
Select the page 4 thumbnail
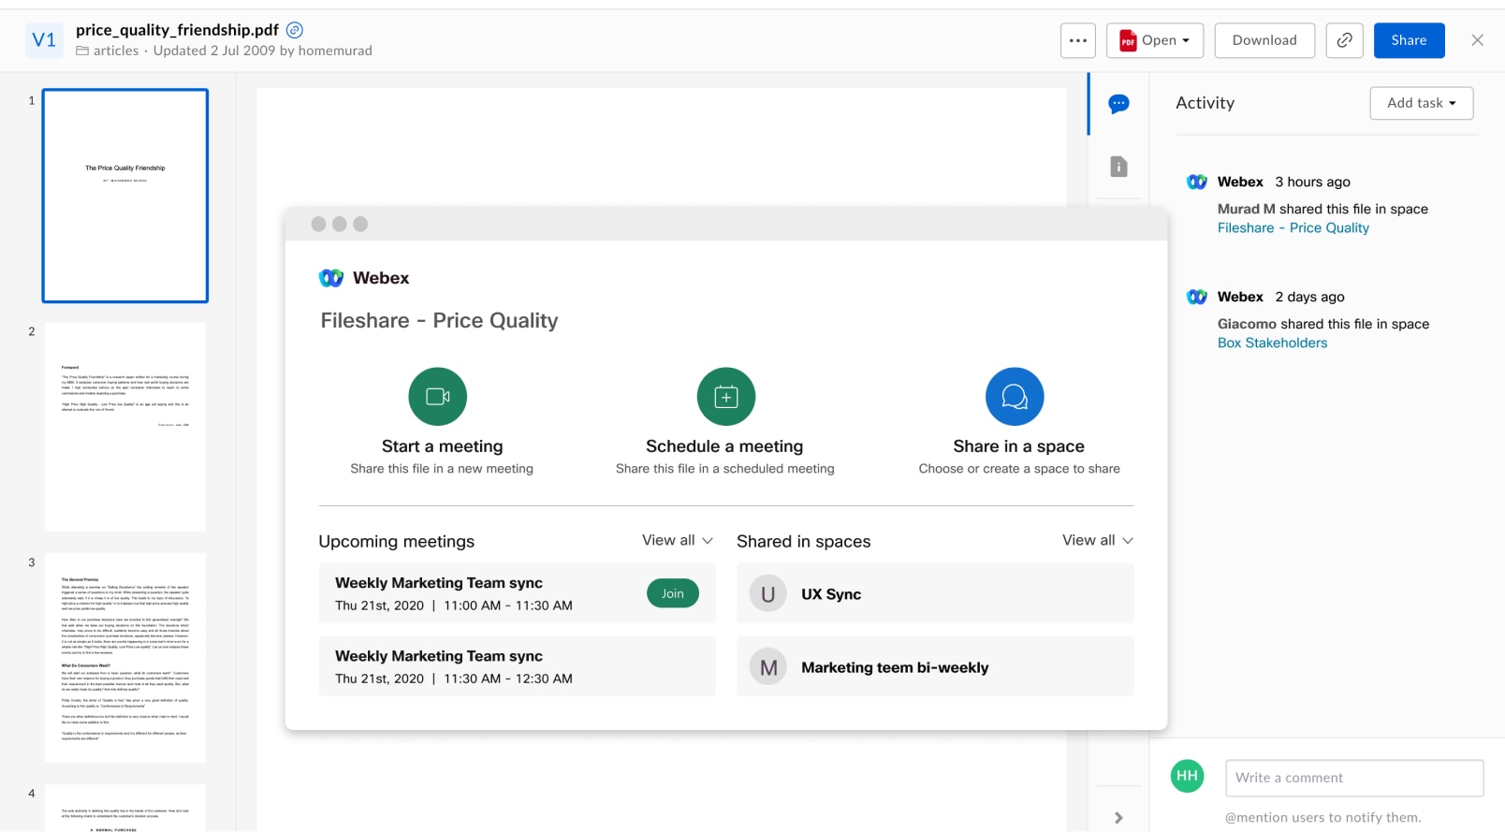point(125,808)
